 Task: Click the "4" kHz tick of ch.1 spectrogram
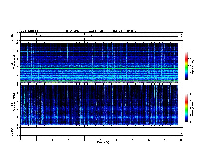(x=18, y=67)
